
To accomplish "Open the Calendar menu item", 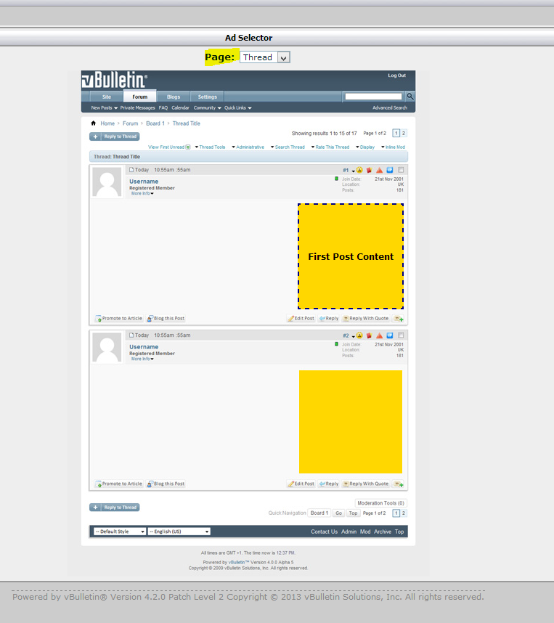I will [x=180, y=107].
